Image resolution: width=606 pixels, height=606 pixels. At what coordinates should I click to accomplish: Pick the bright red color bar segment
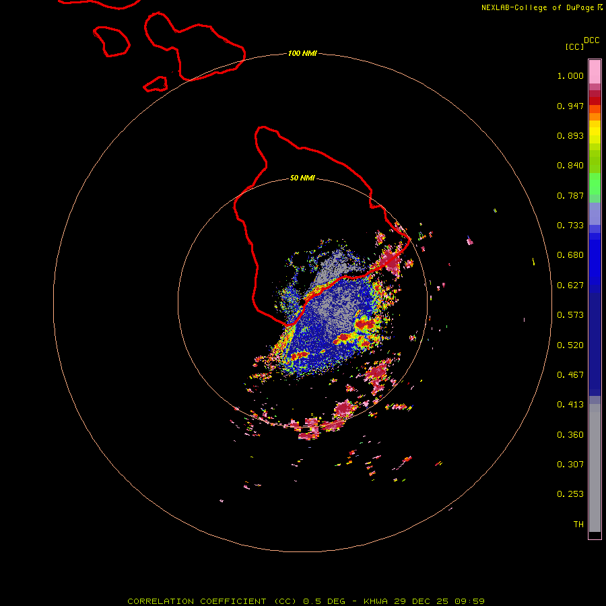(x=595, y=101)
